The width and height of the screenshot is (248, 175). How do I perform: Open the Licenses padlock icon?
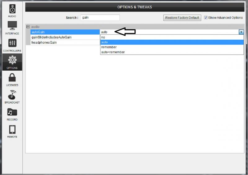12,78
